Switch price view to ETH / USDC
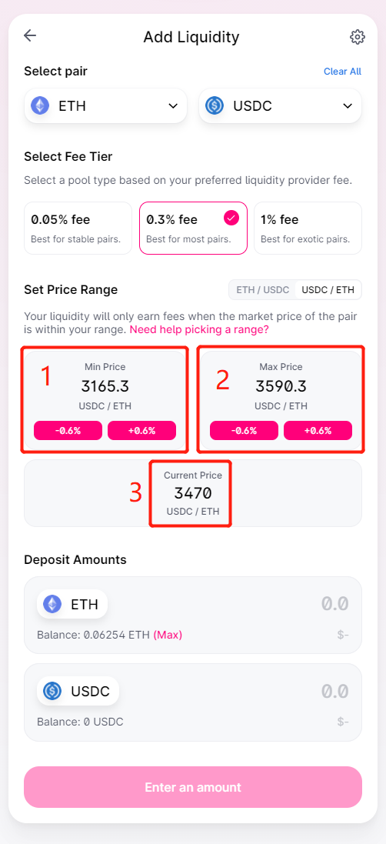The width and height of the screenshot is (386, 844). pyautogui.click(x=261, y=289)
